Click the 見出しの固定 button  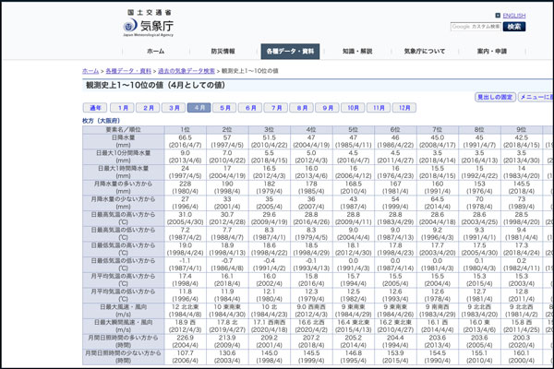coord(495,97)
